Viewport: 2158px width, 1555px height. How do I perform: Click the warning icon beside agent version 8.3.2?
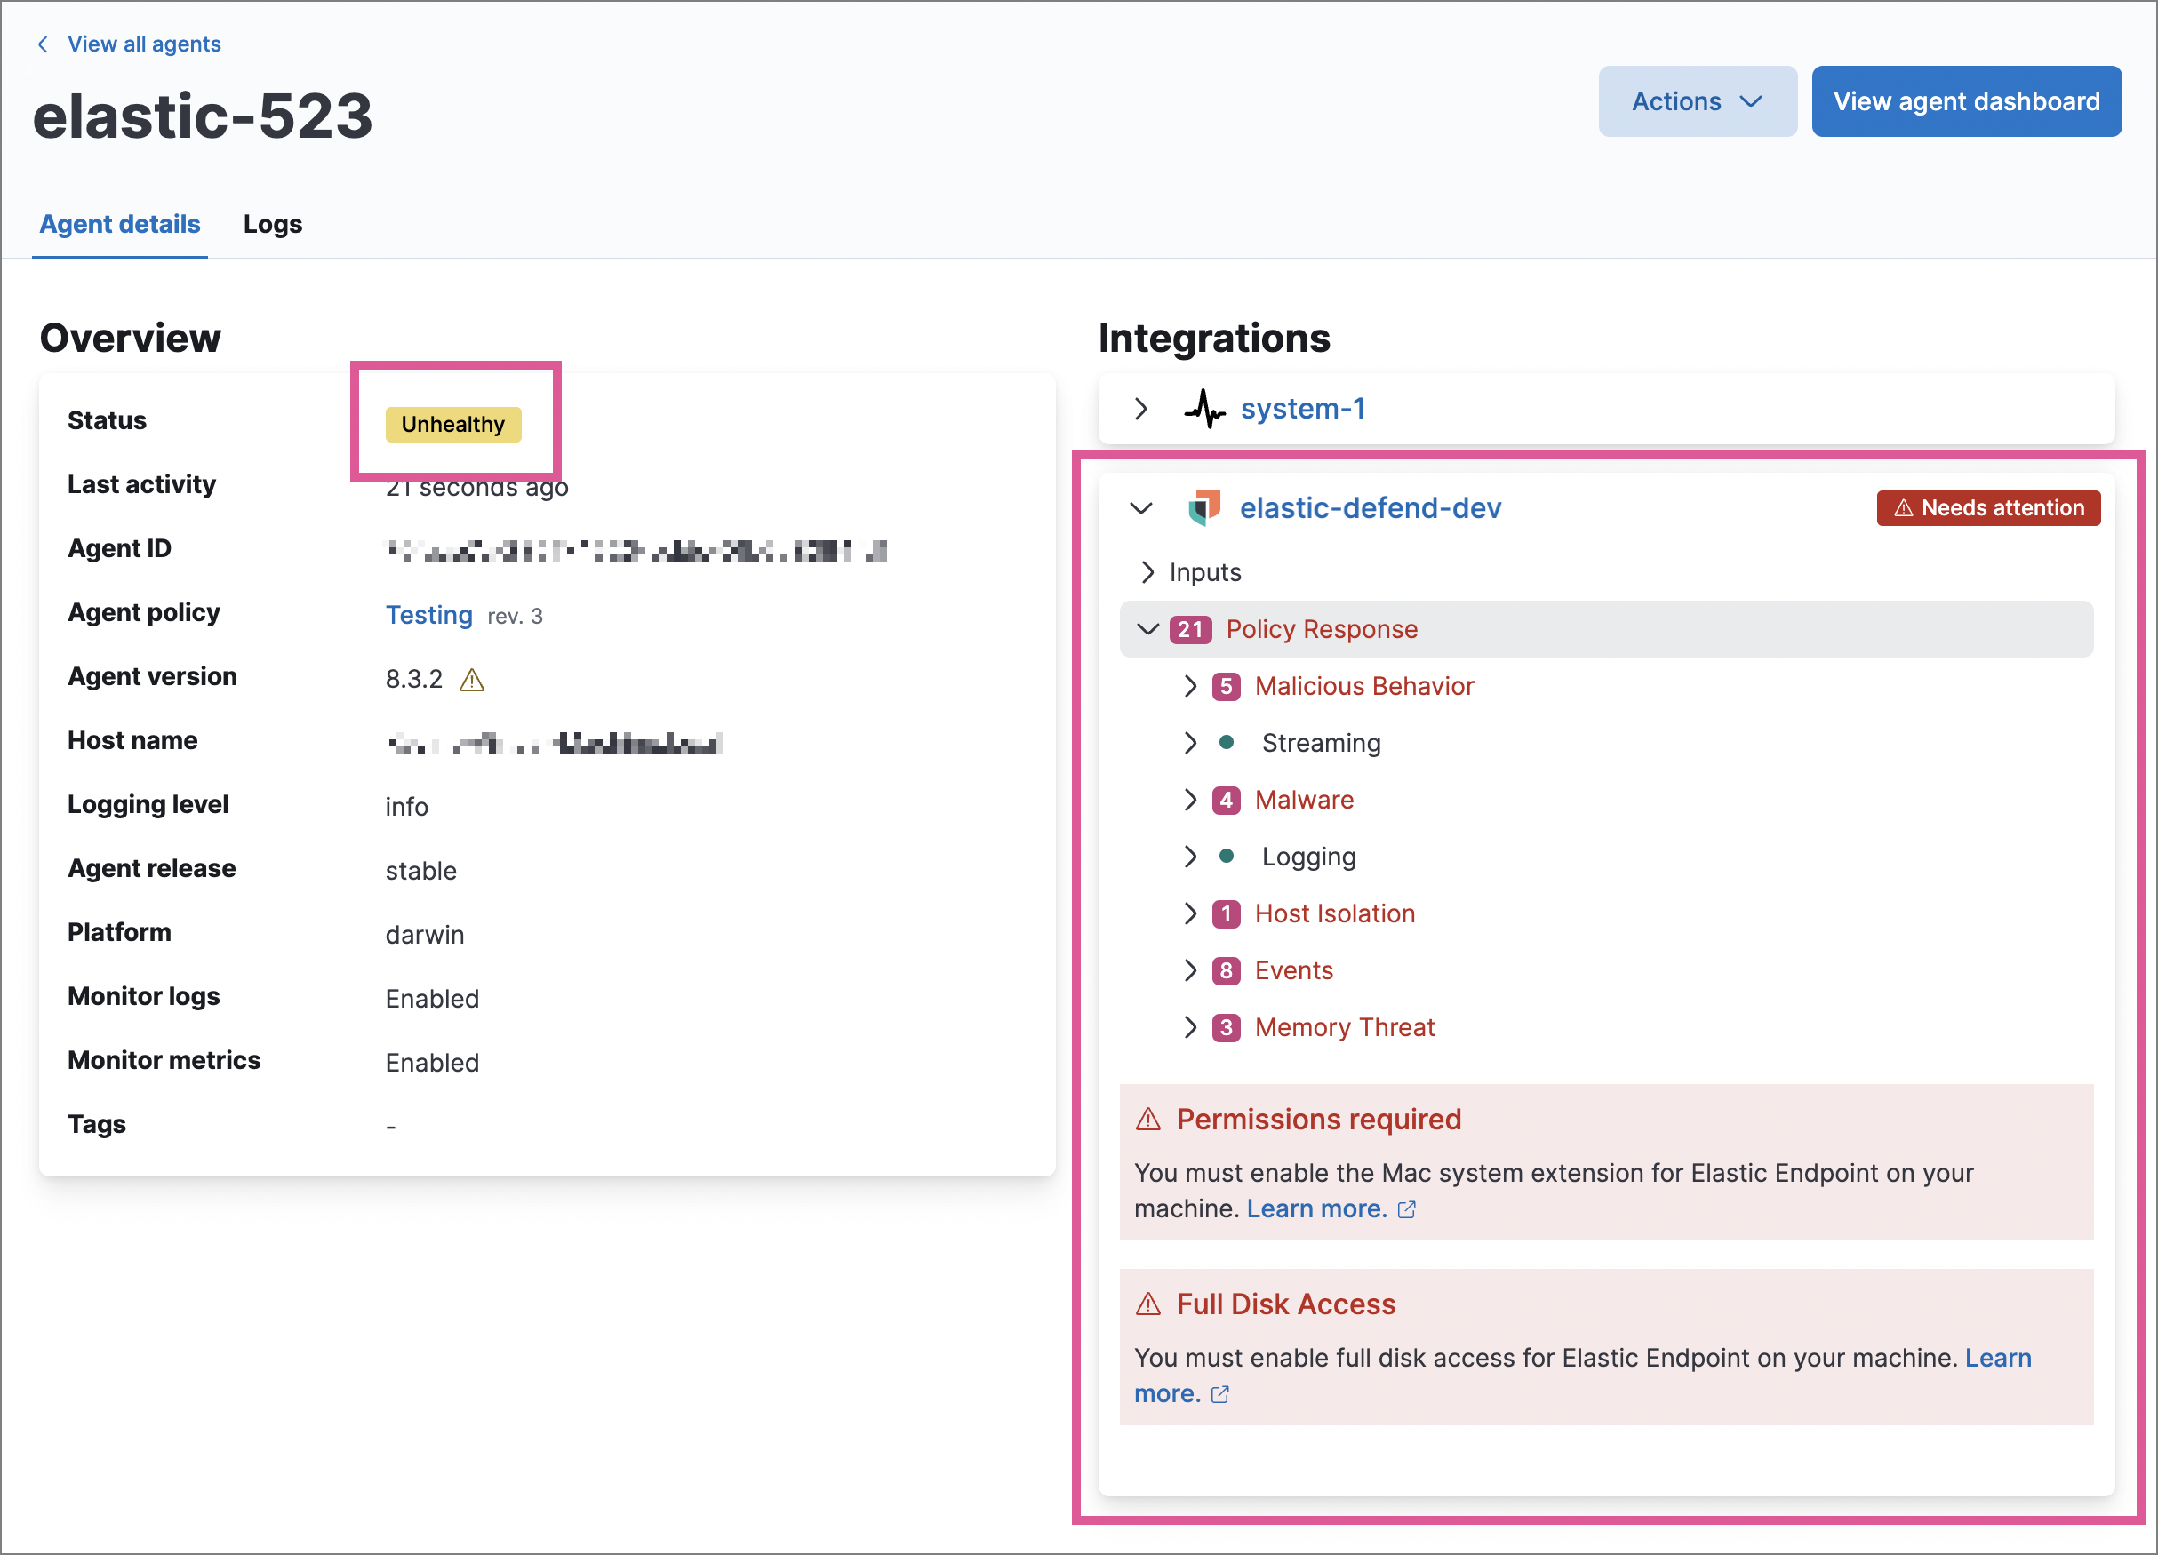click(x=472, y=679)
